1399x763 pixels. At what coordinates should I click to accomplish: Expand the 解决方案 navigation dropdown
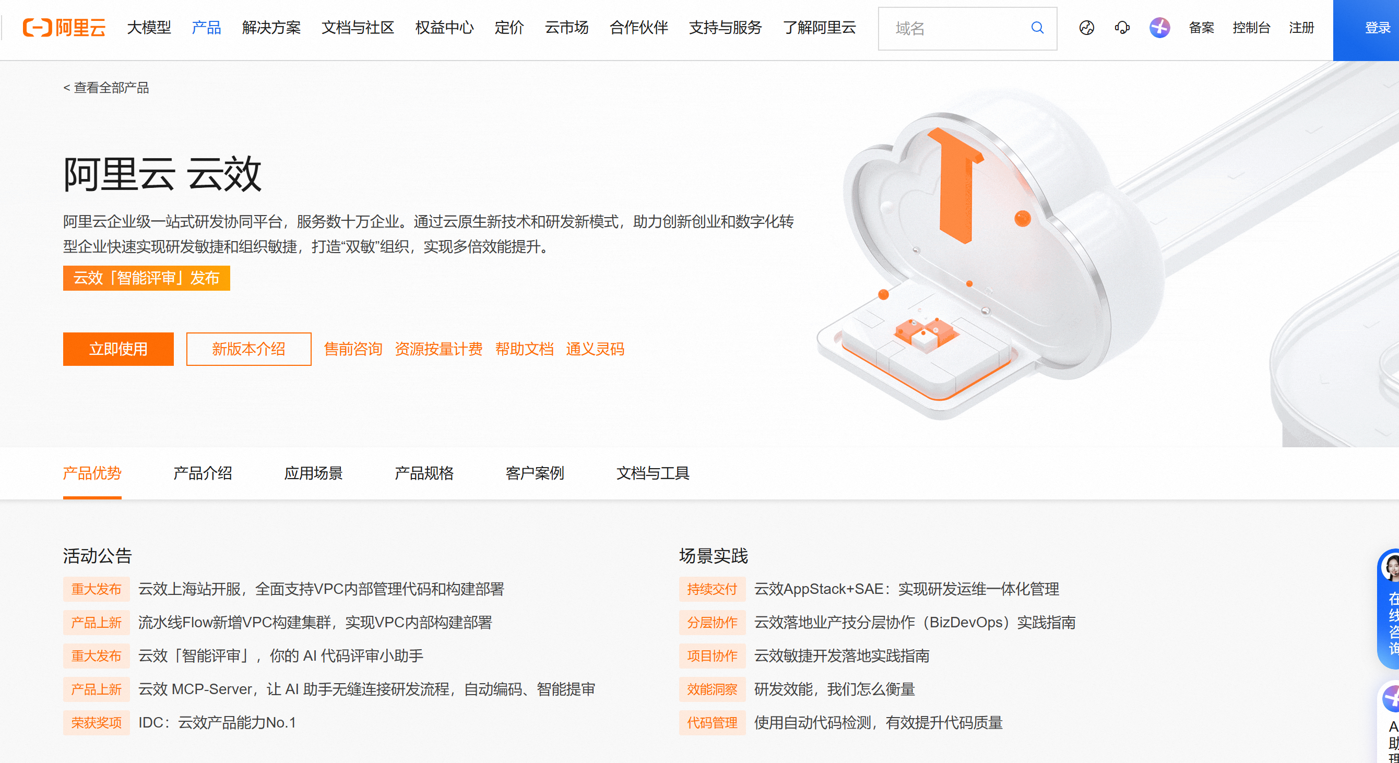[271, 28]
